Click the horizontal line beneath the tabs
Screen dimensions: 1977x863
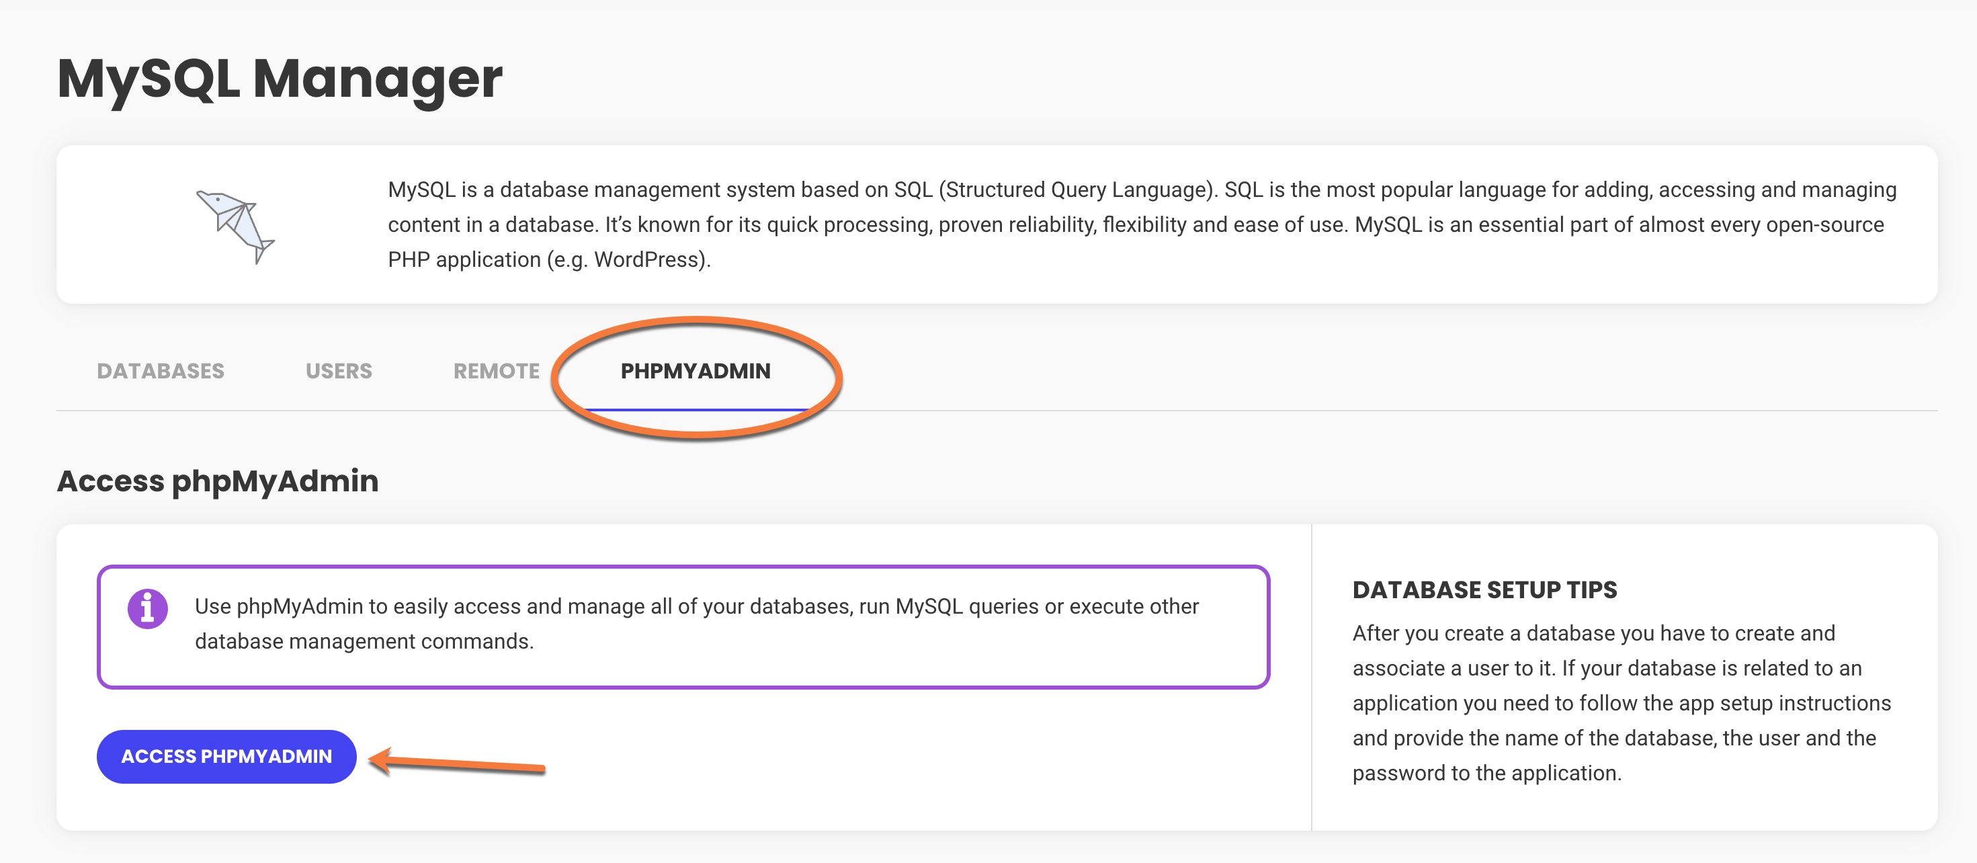click(1382, 411)
